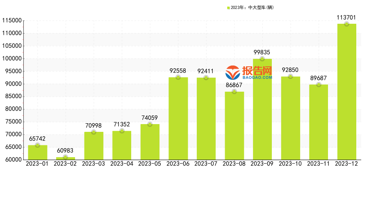Image resolution: width=369 pixels, height=217 pixels.
Task: Click the value label 60983
Action: (65, 151)
